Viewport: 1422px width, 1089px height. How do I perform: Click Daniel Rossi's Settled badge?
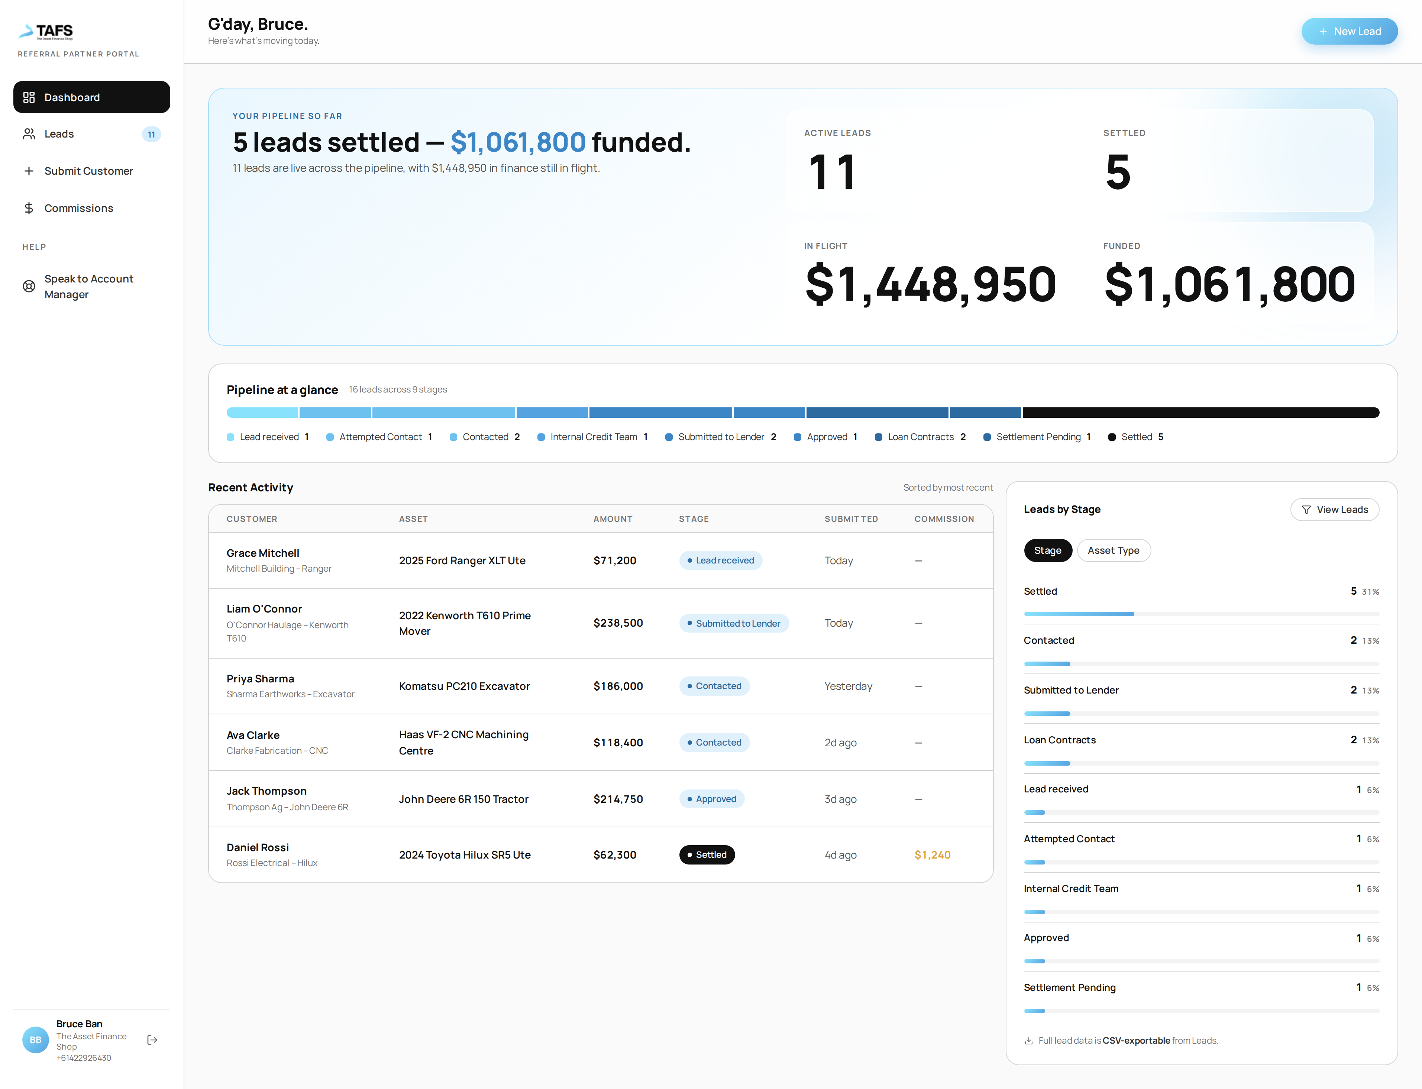(707, 855)
